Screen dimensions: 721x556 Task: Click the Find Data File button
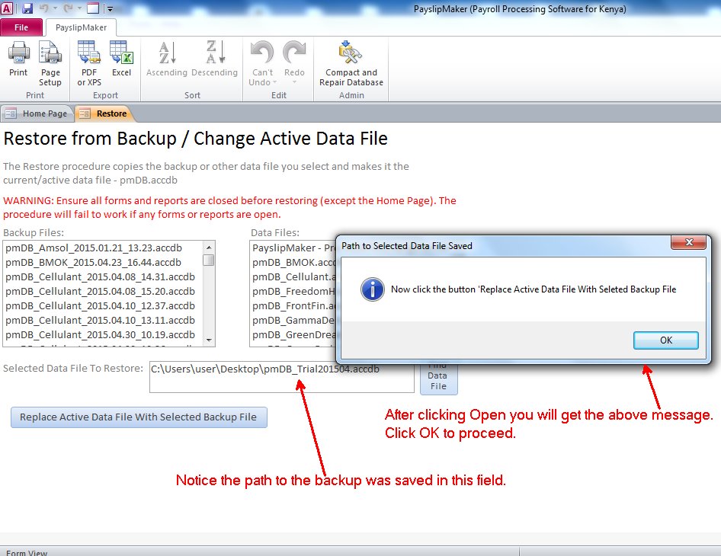coord(438,379)
